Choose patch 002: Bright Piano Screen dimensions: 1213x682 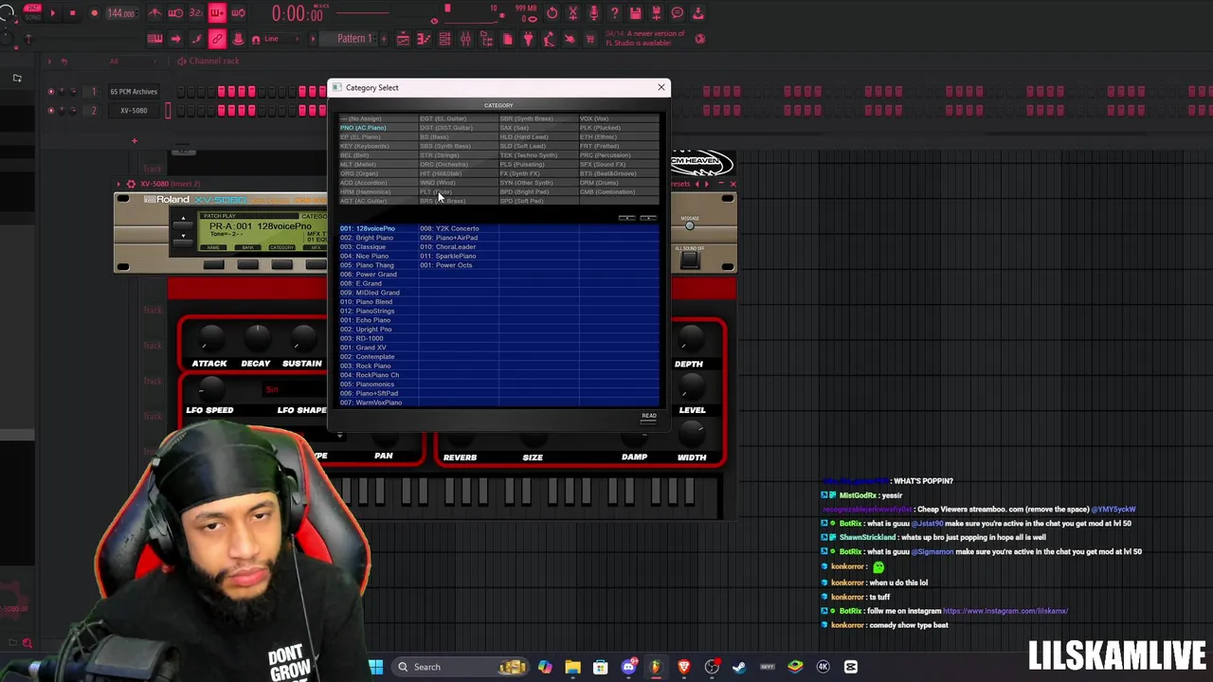pyautogui.click(x=379, y=238)
